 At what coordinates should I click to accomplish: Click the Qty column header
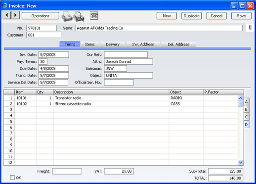pyautogui.click(x=45, y=92)
